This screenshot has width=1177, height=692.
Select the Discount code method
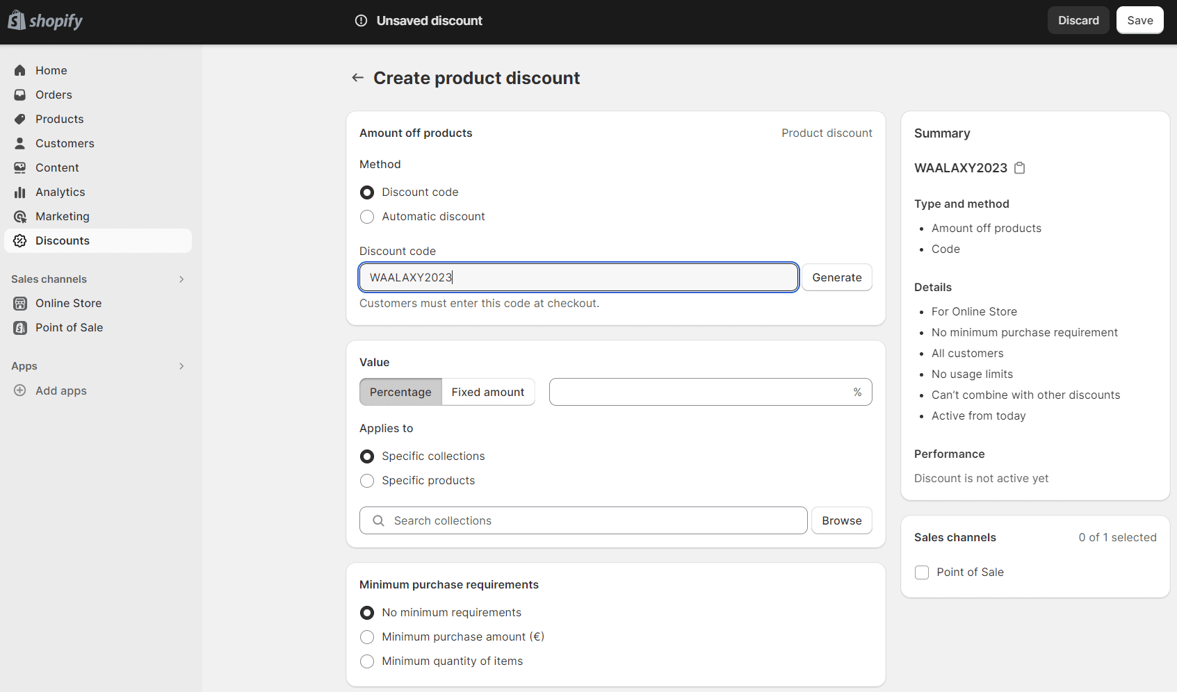[367, 192]
